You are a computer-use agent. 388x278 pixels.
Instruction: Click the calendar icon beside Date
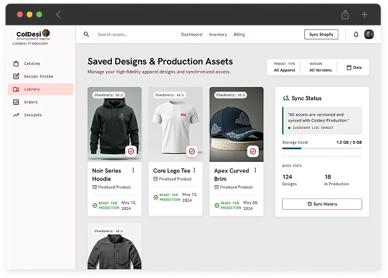tap(349, 67)
